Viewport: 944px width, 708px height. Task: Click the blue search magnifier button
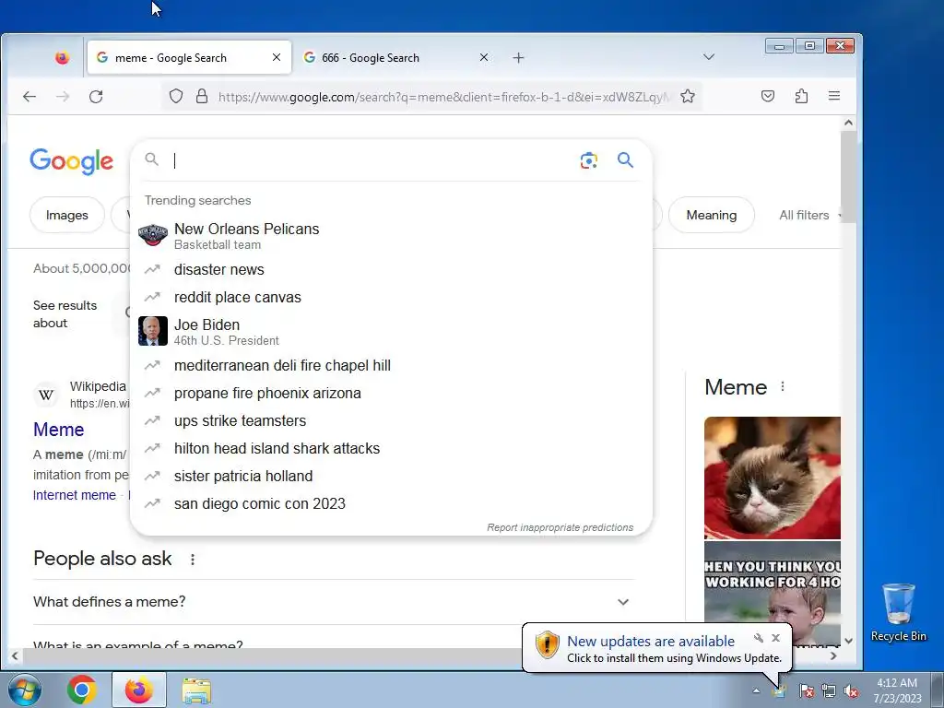[x=626, y=160]
